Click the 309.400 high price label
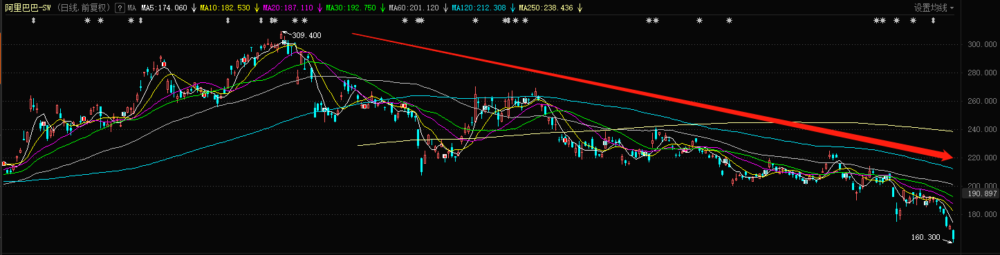1000x255 pixels. click(306, 35)
